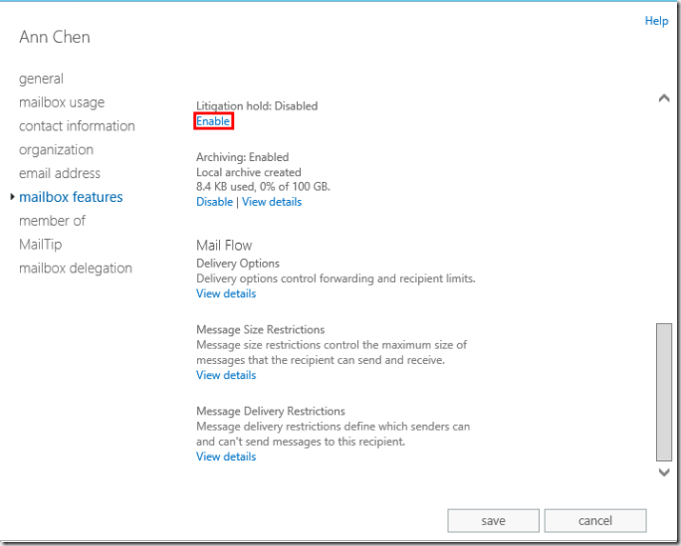Select the mailbox features section

point(71,197)
